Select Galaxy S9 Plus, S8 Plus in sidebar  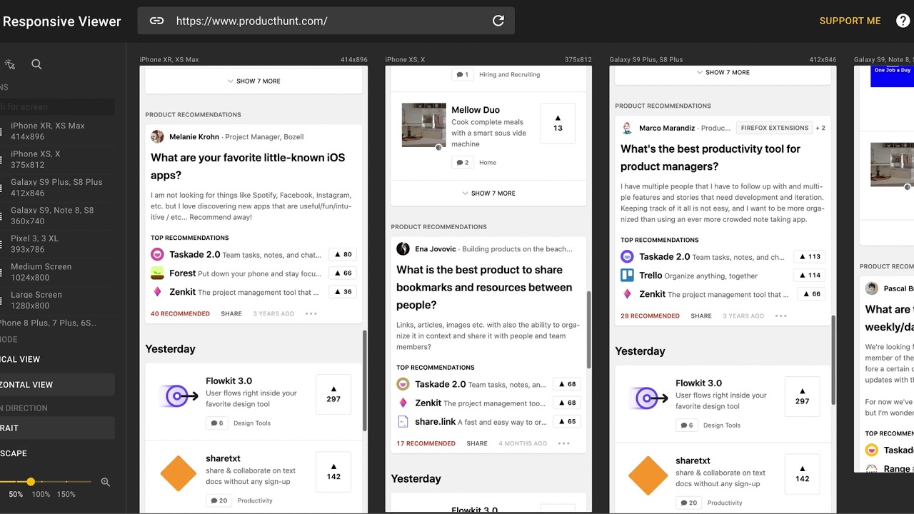pyautogui.click(x=57, y=187)
